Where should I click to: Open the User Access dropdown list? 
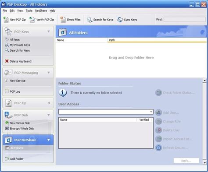[151, 112]
